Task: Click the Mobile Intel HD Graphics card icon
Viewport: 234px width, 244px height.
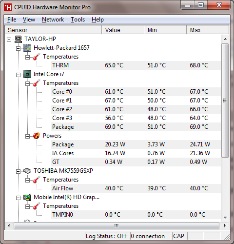Action: click(27, 197)
